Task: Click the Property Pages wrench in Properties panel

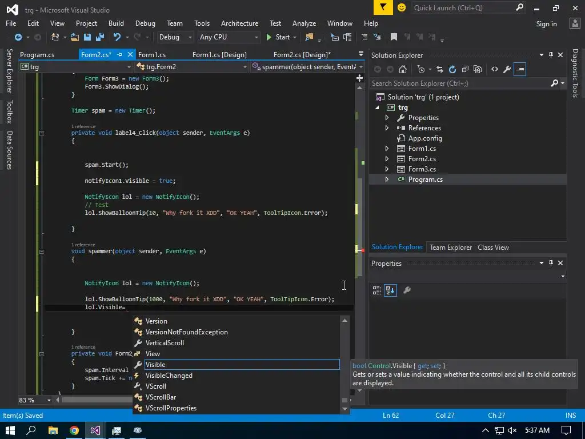Action: point(407,290)
